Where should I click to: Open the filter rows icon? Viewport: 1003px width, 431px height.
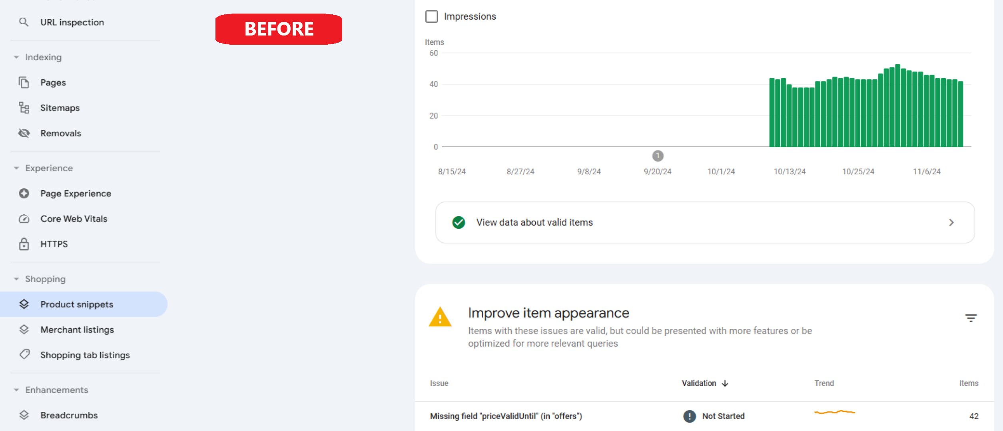point(971,318)
